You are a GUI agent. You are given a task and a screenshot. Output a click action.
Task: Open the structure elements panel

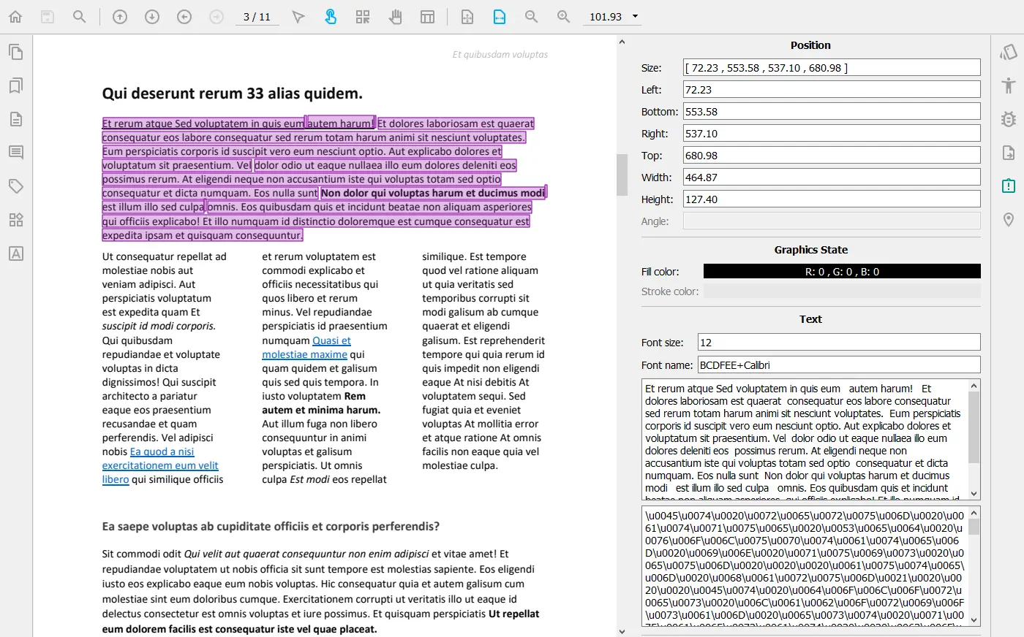[x=16, y=220]
